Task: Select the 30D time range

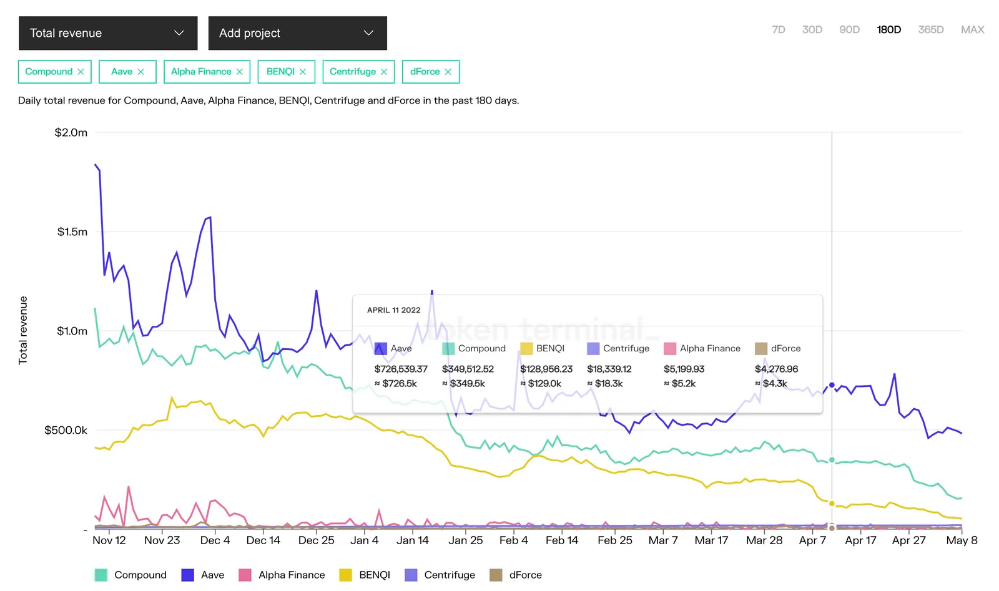Action: [x=812, y=29]
